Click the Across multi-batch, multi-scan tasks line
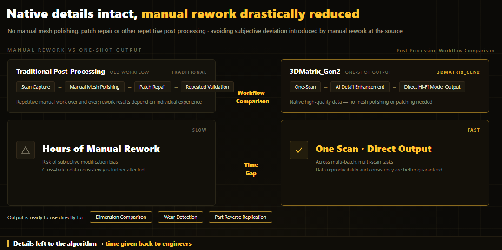 pyautogui.click(x=355, y=162)
